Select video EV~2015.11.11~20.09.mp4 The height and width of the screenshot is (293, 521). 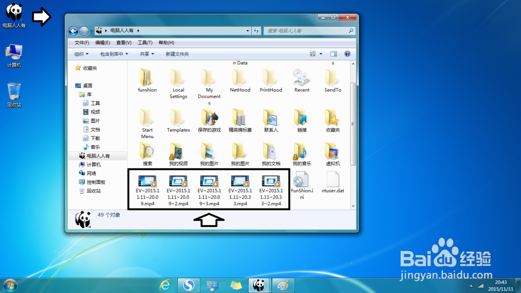pos(147,190)
